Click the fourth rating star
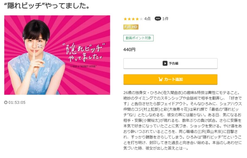Image resolution: width=247 pixels, height=158 pixels. pyautogui.click(x=137, y=19)
